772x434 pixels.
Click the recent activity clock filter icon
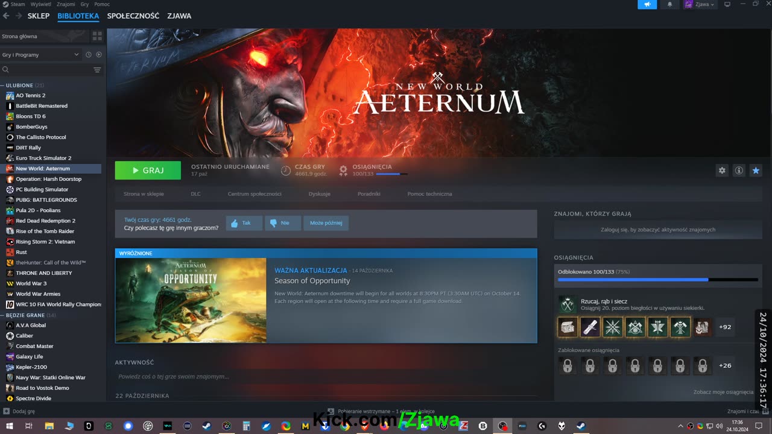(x=89, y=55)
